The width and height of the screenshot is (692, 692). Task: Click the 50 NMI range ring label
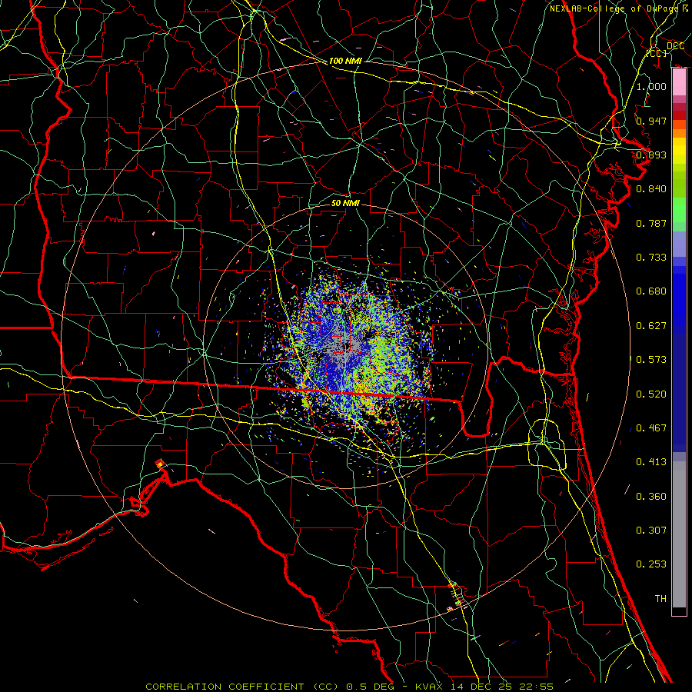[345, 203]
